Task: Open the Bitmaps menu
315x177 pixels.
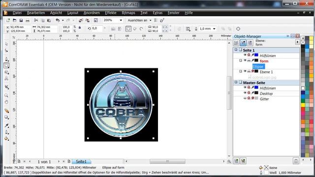Action: click(x=128, y=13)
